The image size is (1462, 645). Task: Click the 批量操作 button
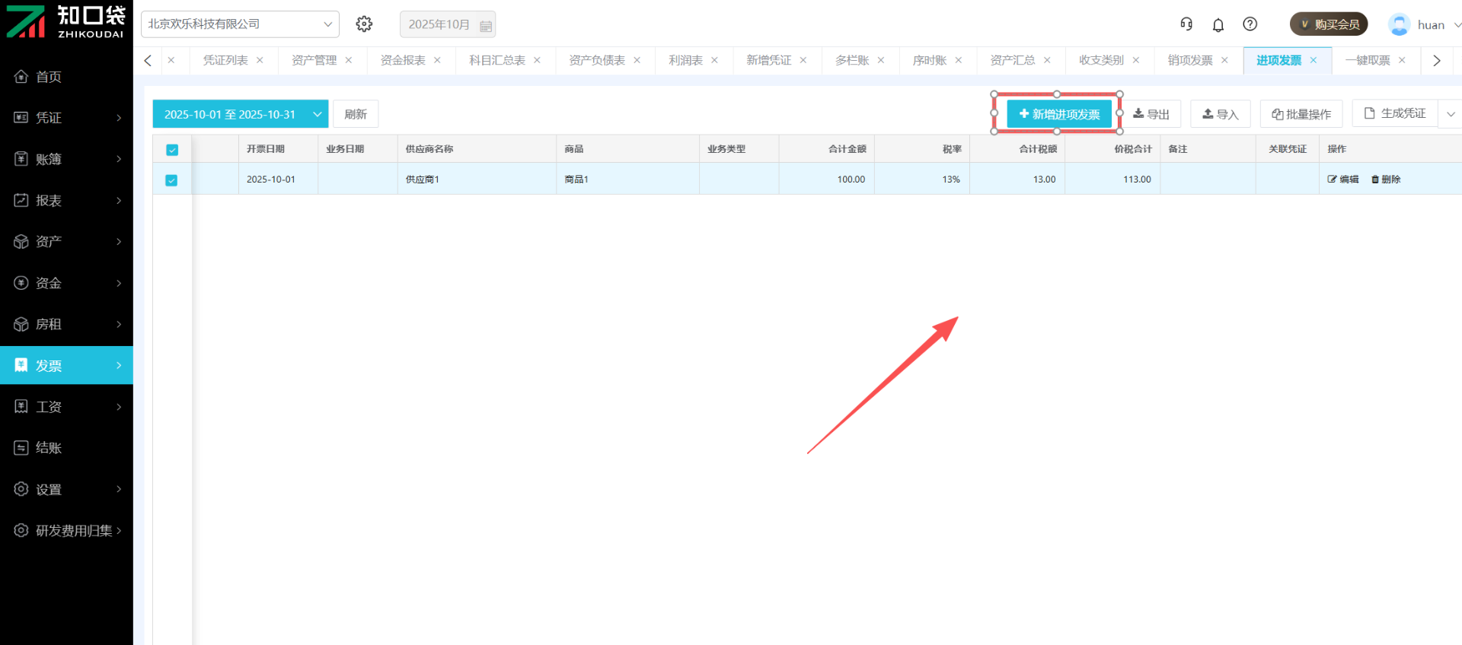pyautogui.click(x=1301, y=114)
